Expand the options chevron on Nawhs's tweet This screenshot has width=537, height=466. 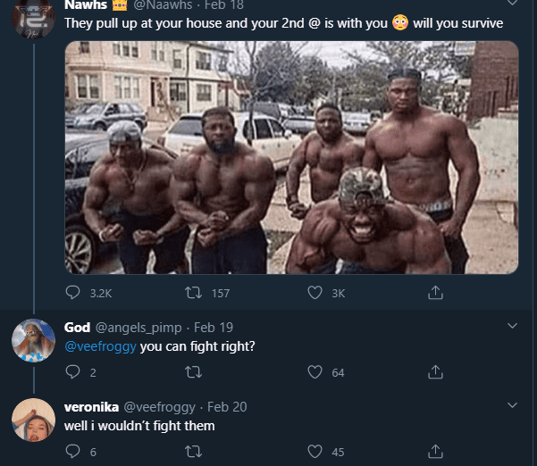pos(512,3)
